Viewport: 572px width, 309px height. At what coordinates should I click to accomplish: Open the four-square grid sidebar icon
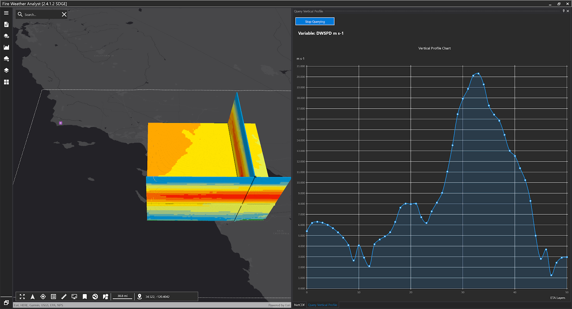click(x=6, y=82)
